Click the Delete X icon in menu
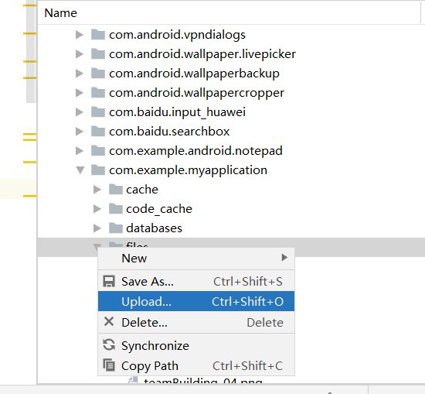Screen dimensions: 425x394 point(109,322)
